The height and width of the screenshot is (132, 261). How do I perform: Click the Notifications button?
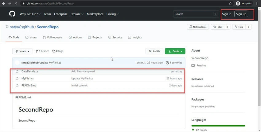pyautogui.click(x=198, y=27)
